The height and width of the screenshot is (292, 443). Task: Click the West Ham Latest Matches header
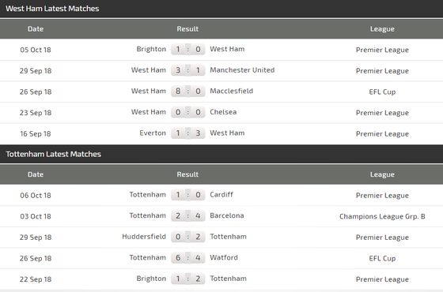[x=52, y=9]
